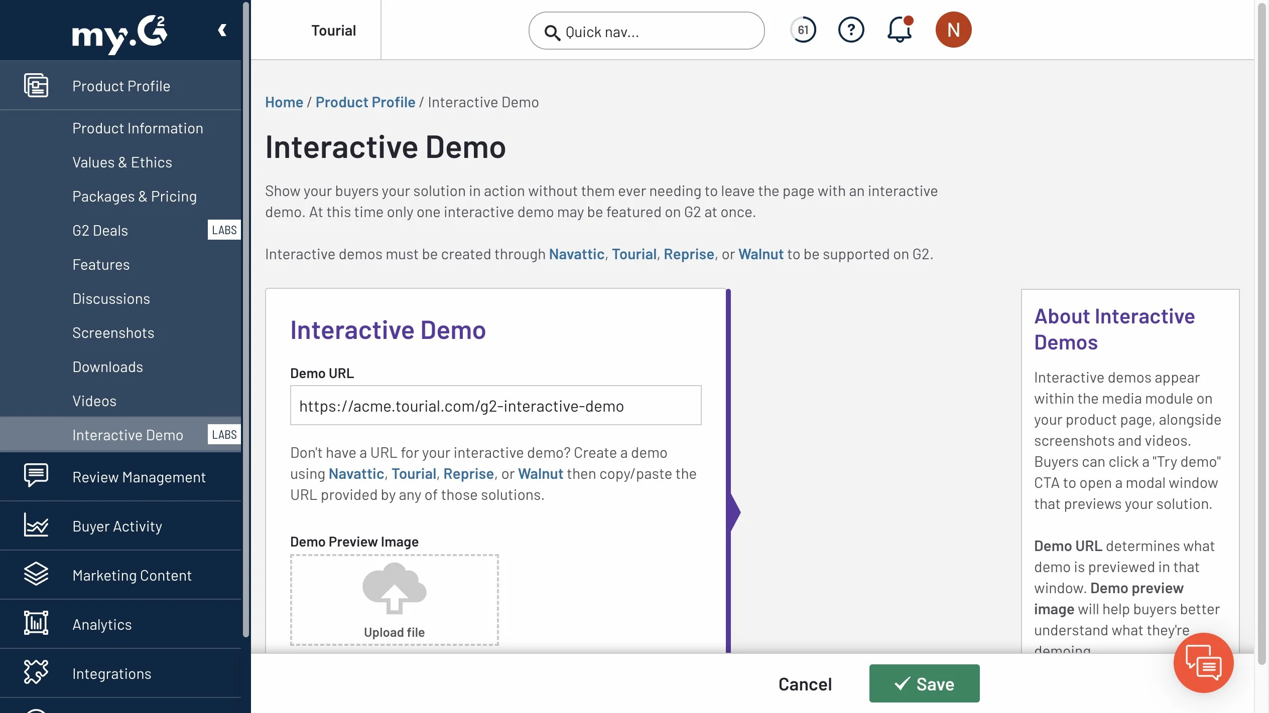Image resolution: width=1269 pixels, height=713 pixels.
Task: Click the Quick nav search field
Action: 647,31
